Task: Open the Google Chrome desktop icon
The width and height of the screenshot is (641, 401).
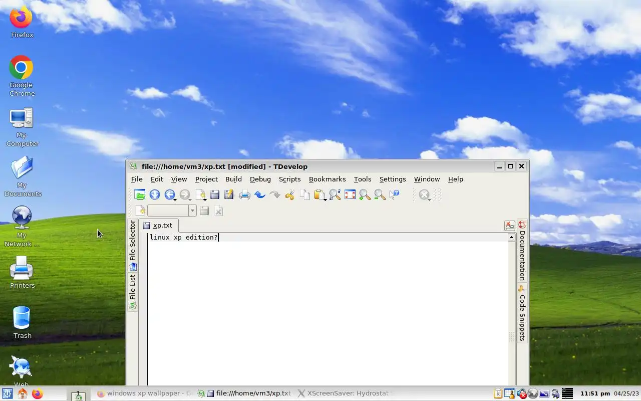Action: [22, 76]
